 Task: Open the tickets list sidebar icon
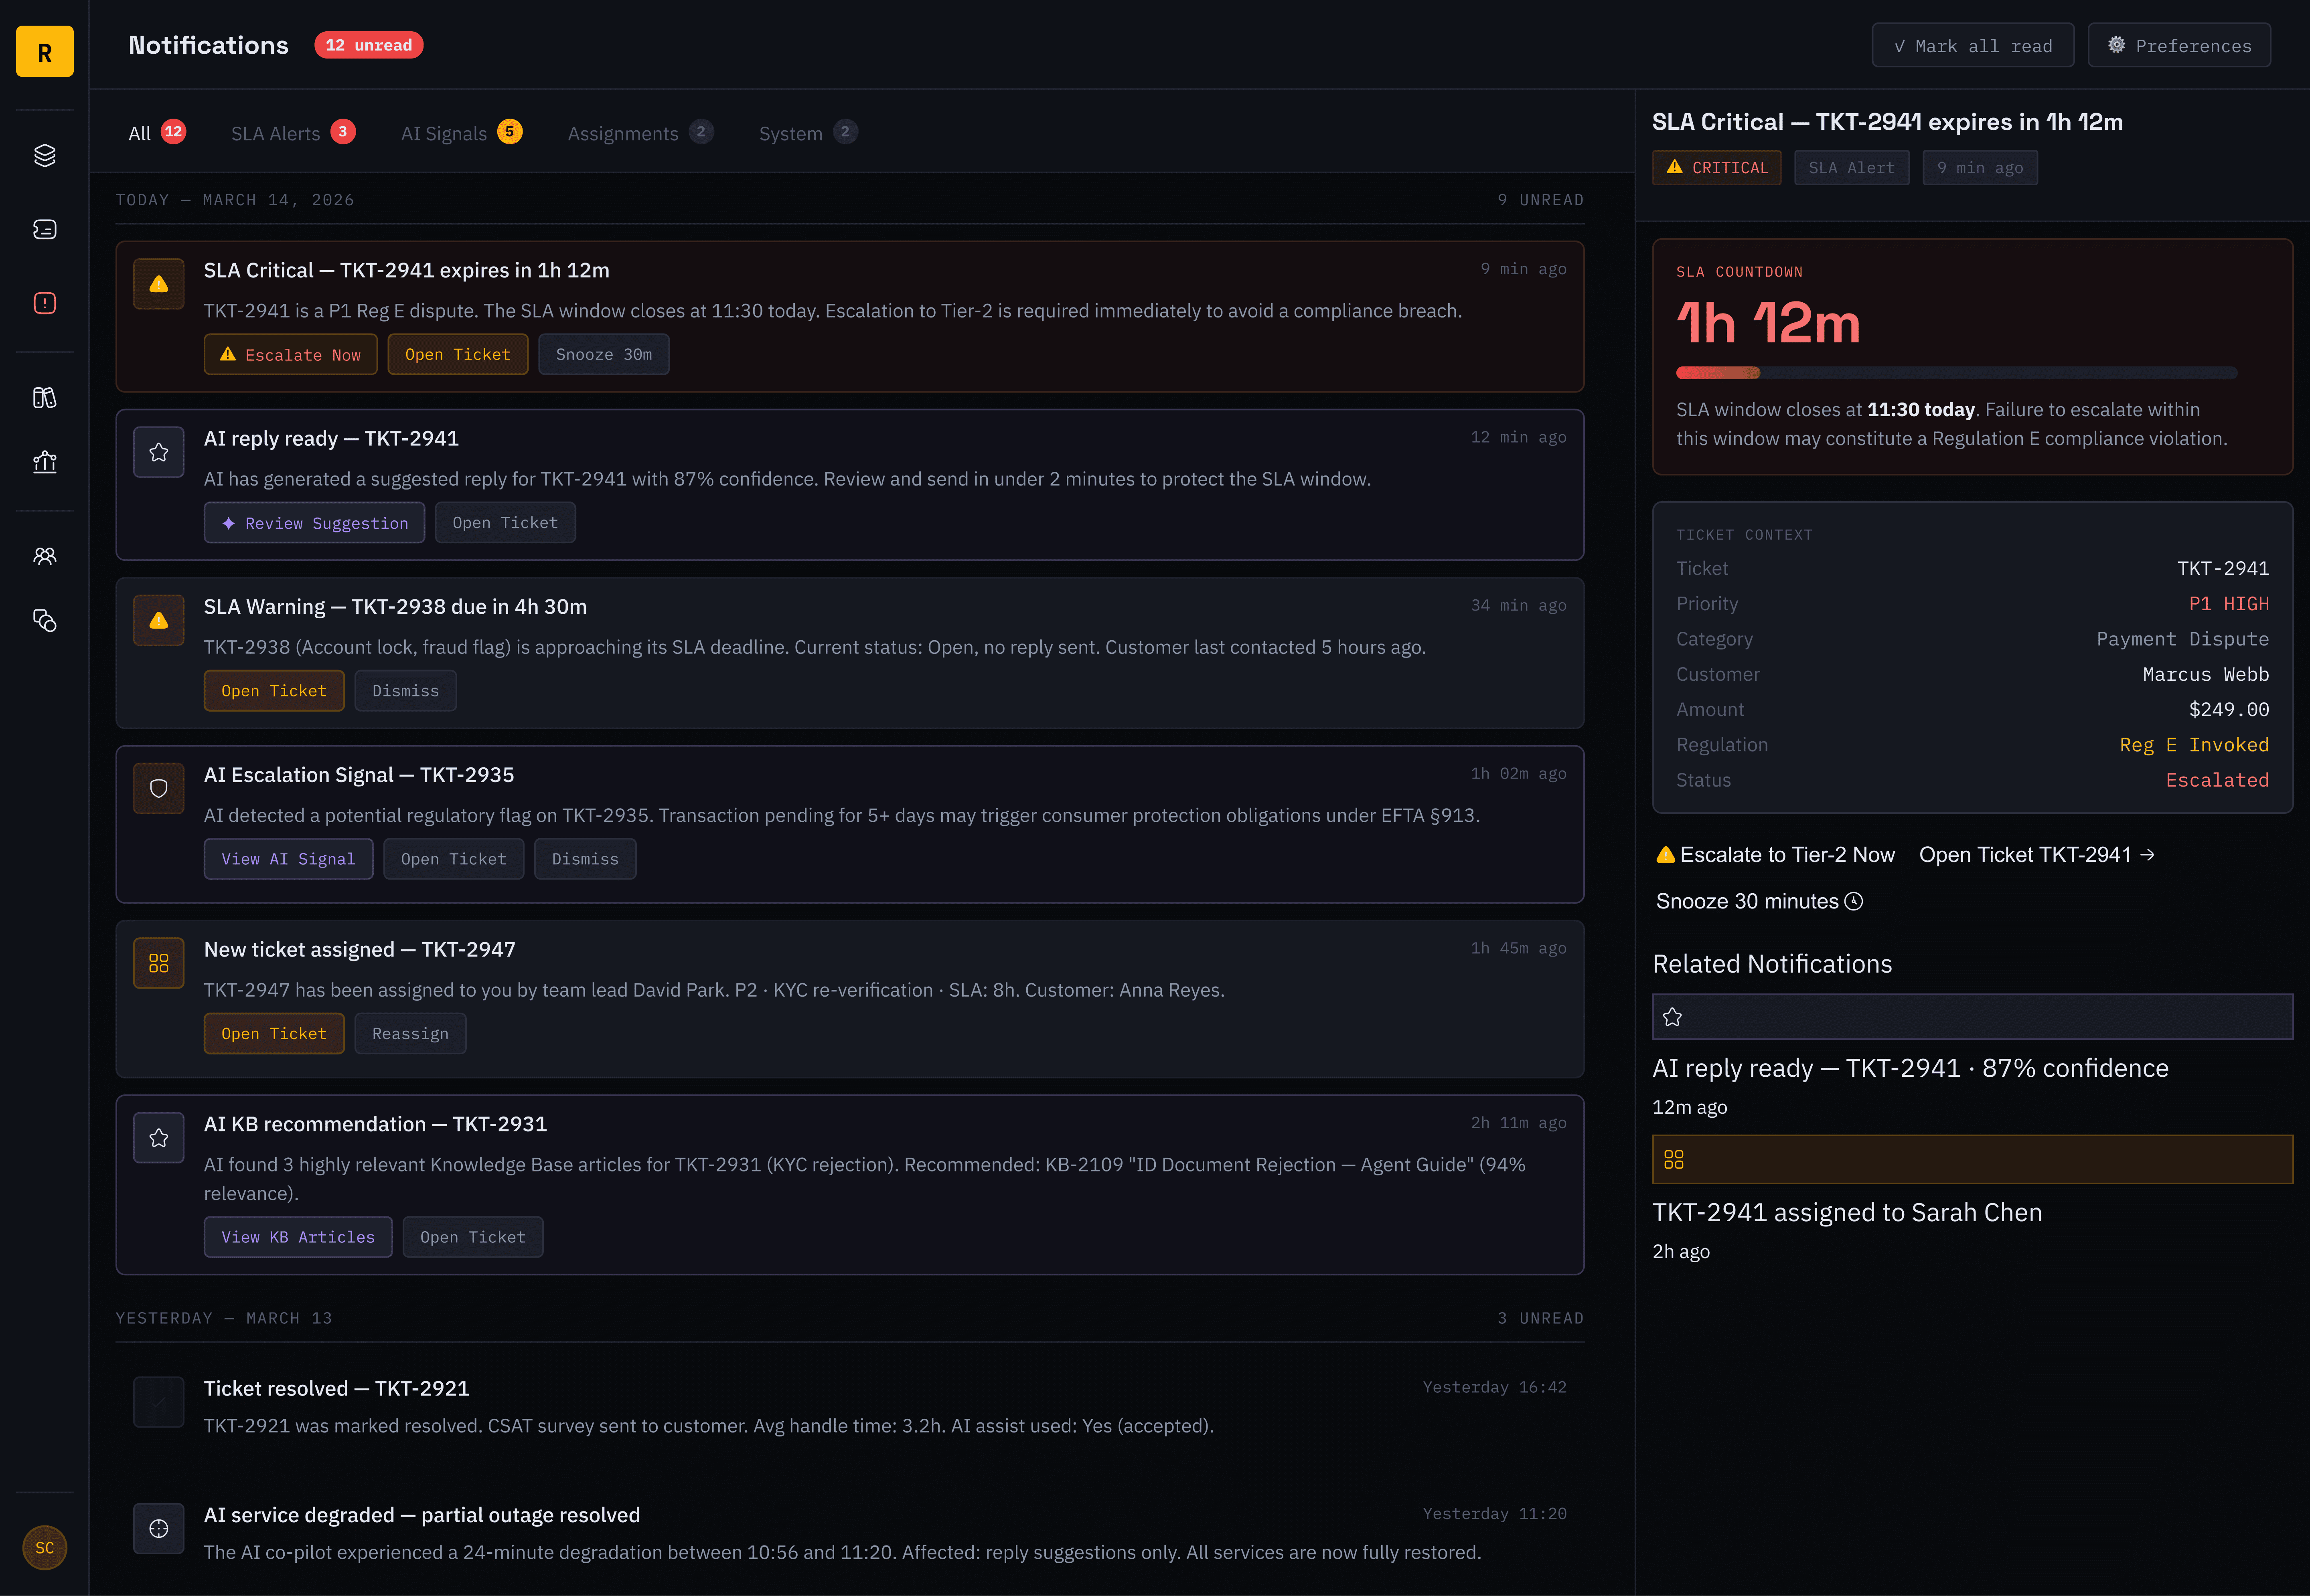tap(45, 229)
